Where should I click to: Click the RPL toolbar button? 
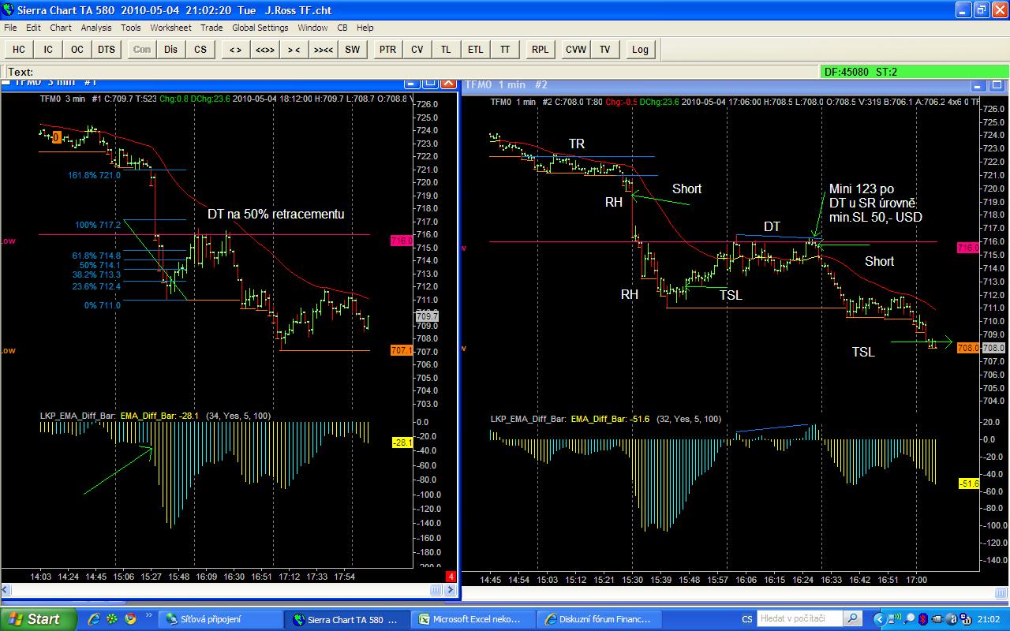[540, 49]
